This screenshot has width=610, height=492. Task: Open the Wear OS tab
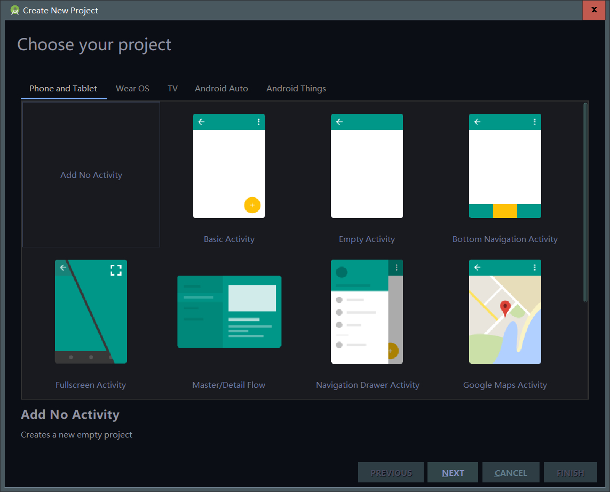pyautogui.click(x=133, y=89)
